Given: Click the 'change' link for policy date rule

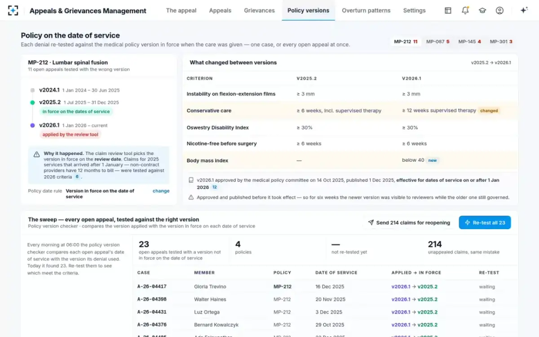Looking at the screenshot, I should click(x=161, y=191).
